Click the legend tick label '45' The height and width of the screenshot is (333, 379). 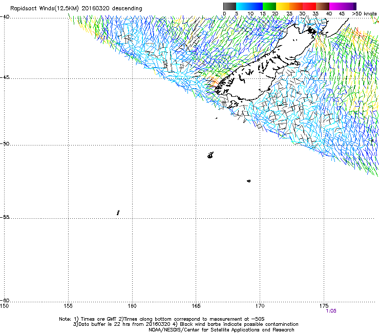click(342, 14)
